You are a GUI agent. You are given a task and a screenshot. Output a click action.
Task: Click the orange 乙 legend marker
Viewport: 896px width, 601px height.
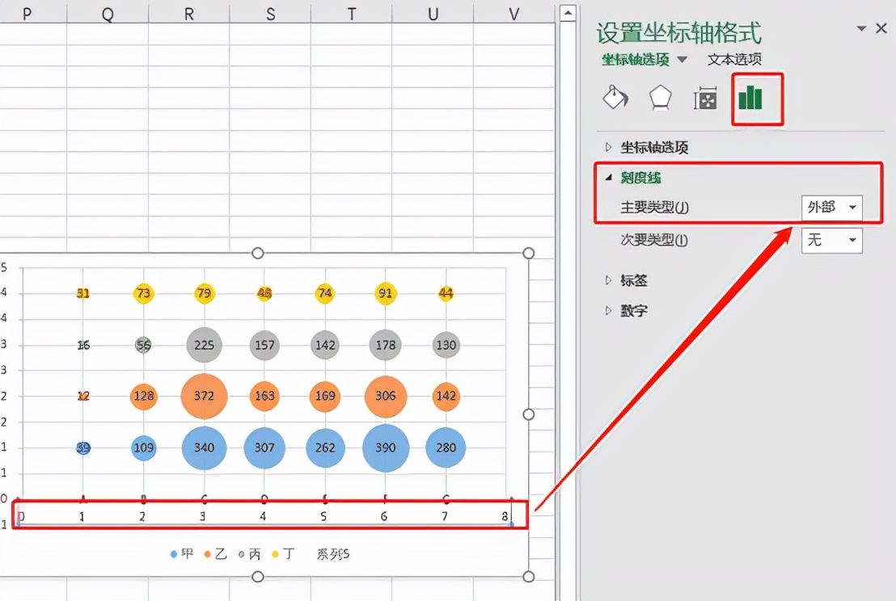tap(208, 554)
